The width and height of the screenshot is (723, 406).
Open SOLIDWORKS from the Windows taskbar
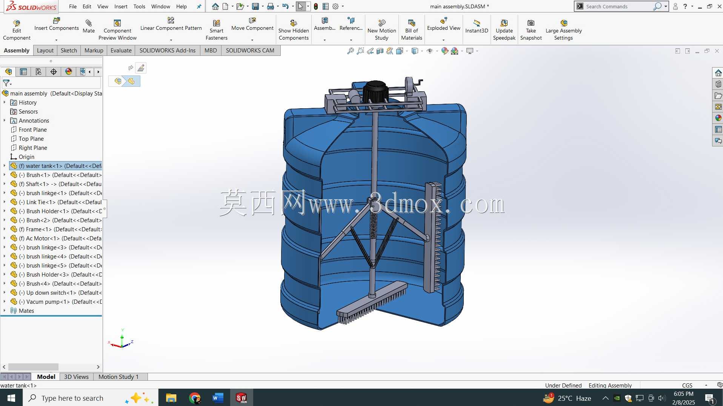[241, 398]
